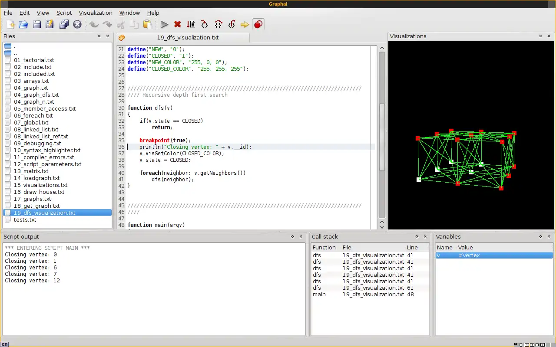Float the Files panel using its diamond button
The image size is (556, 347).
point(99,36)
